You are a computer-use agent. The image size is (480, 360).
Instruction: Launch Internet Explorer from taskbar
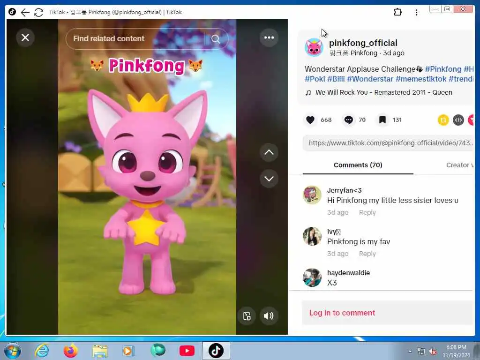(41, 351)
